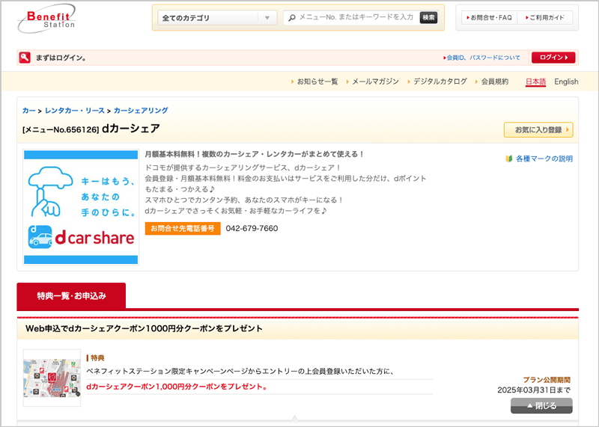Click the Benefit Station logo

point(46,18)
